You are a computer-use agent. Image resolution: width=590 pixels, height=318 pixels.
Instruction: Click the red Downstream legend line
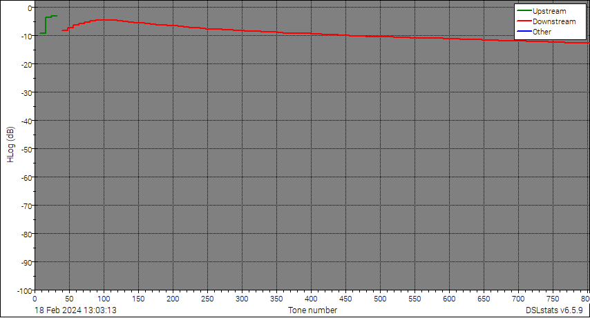tap(524, 21)
